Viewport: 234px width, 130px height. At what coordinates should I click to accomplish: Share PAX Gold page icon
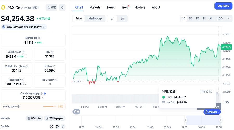coord(62,8)
